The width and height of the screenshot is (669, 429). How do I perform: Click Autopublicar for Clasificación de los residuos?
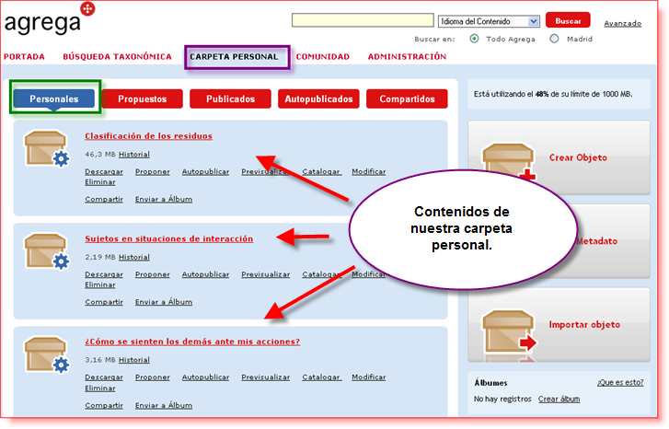pos(205,172)
